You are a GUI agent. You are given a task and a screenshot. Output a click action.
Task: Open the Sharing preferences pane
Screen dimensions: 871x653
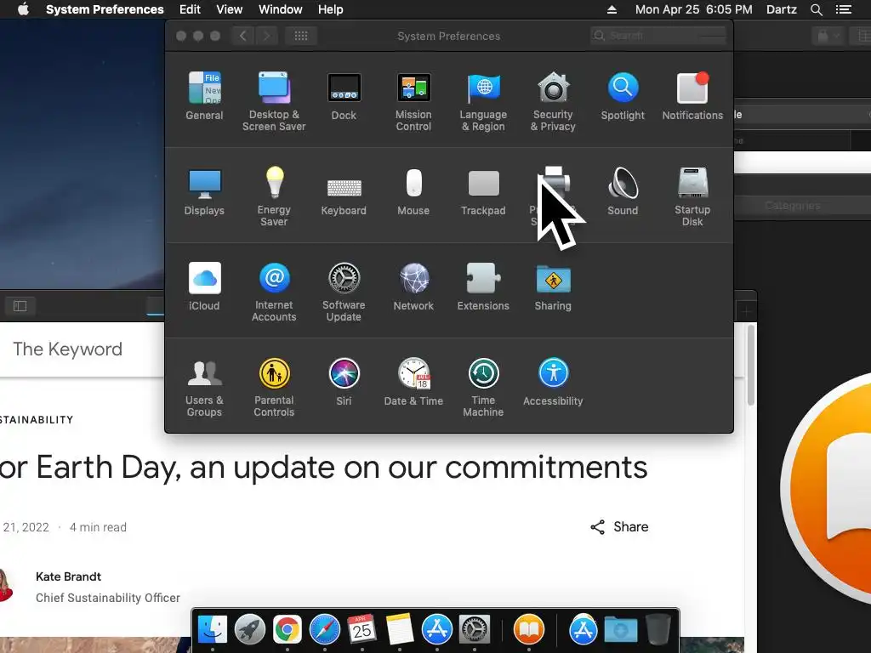(553, 287)
